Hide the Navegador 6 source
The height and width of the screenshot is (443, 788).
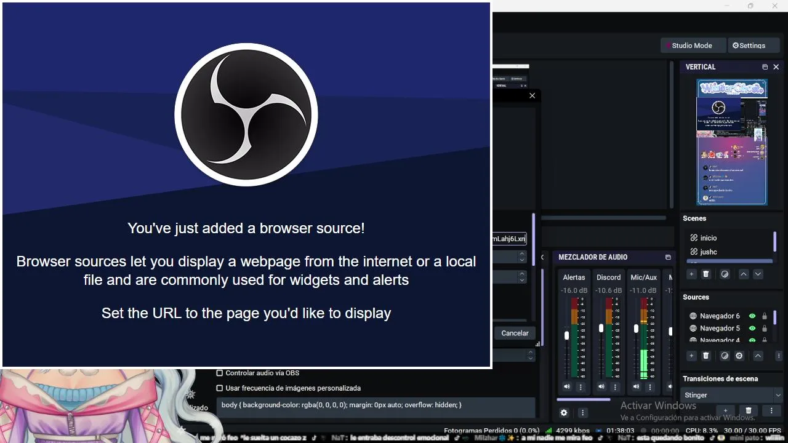click(x=752, y=316)
